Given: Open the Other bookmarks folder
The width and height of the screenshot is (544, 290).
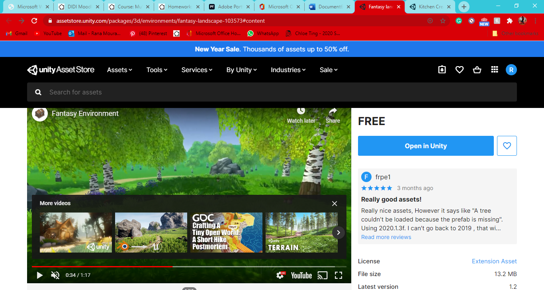Looking at the screenshot, I should (515, 33).
